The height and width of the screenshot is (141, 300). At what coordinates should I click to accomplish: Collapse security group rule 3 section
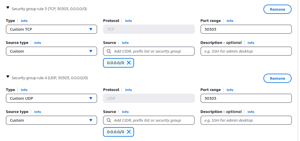[x=8, y=8]
